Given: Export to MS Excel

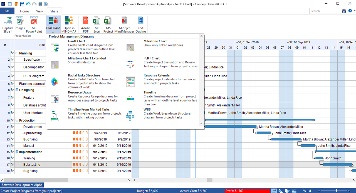Looking at the screenshot, I should tap(97, 24).
